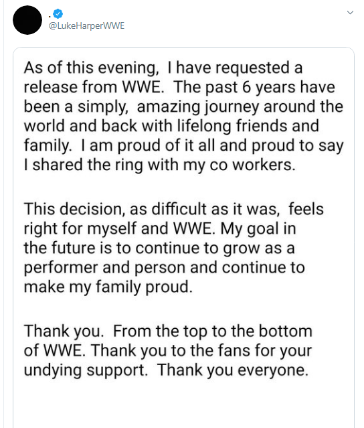Click the line 'world and back with lifelong'
Image resolution: width=364 pixels, height=428 pixels.
click(171, 126)
